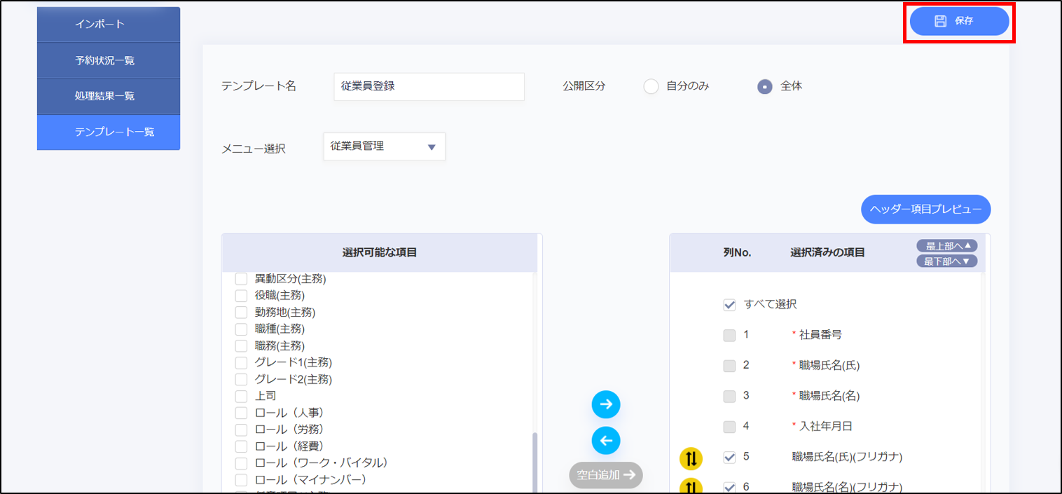Viewport: 1062px width, 494px height.
Task: Open インポート in the sidebar
Action: [x=109, y=25]
